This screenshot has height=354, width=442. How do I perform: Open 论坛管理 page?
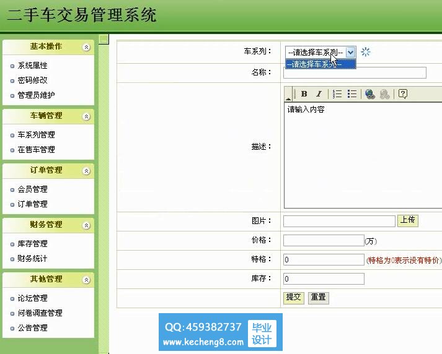point(32,298)
